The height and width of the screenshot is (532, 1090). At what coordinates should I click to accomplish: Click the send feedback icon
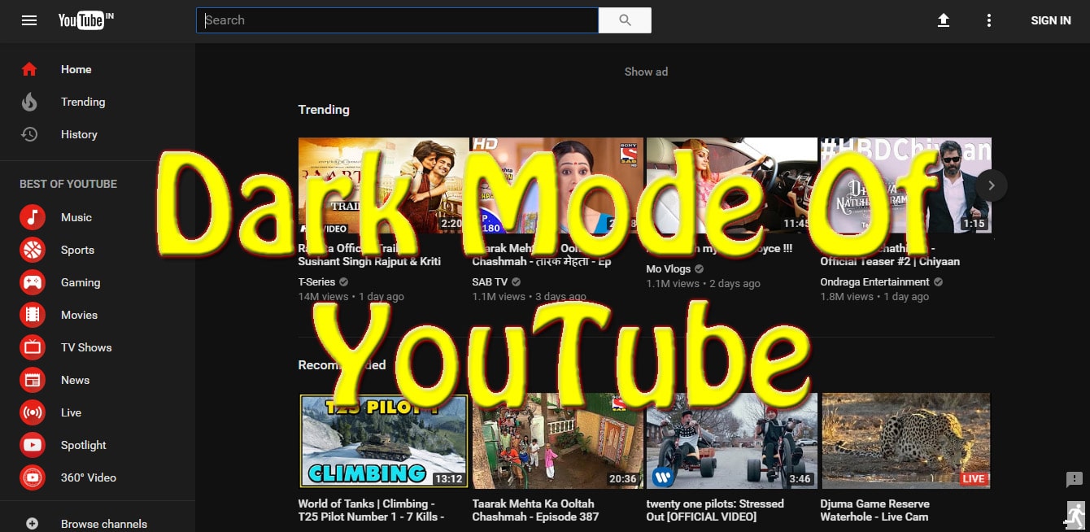pos(1074,479)
